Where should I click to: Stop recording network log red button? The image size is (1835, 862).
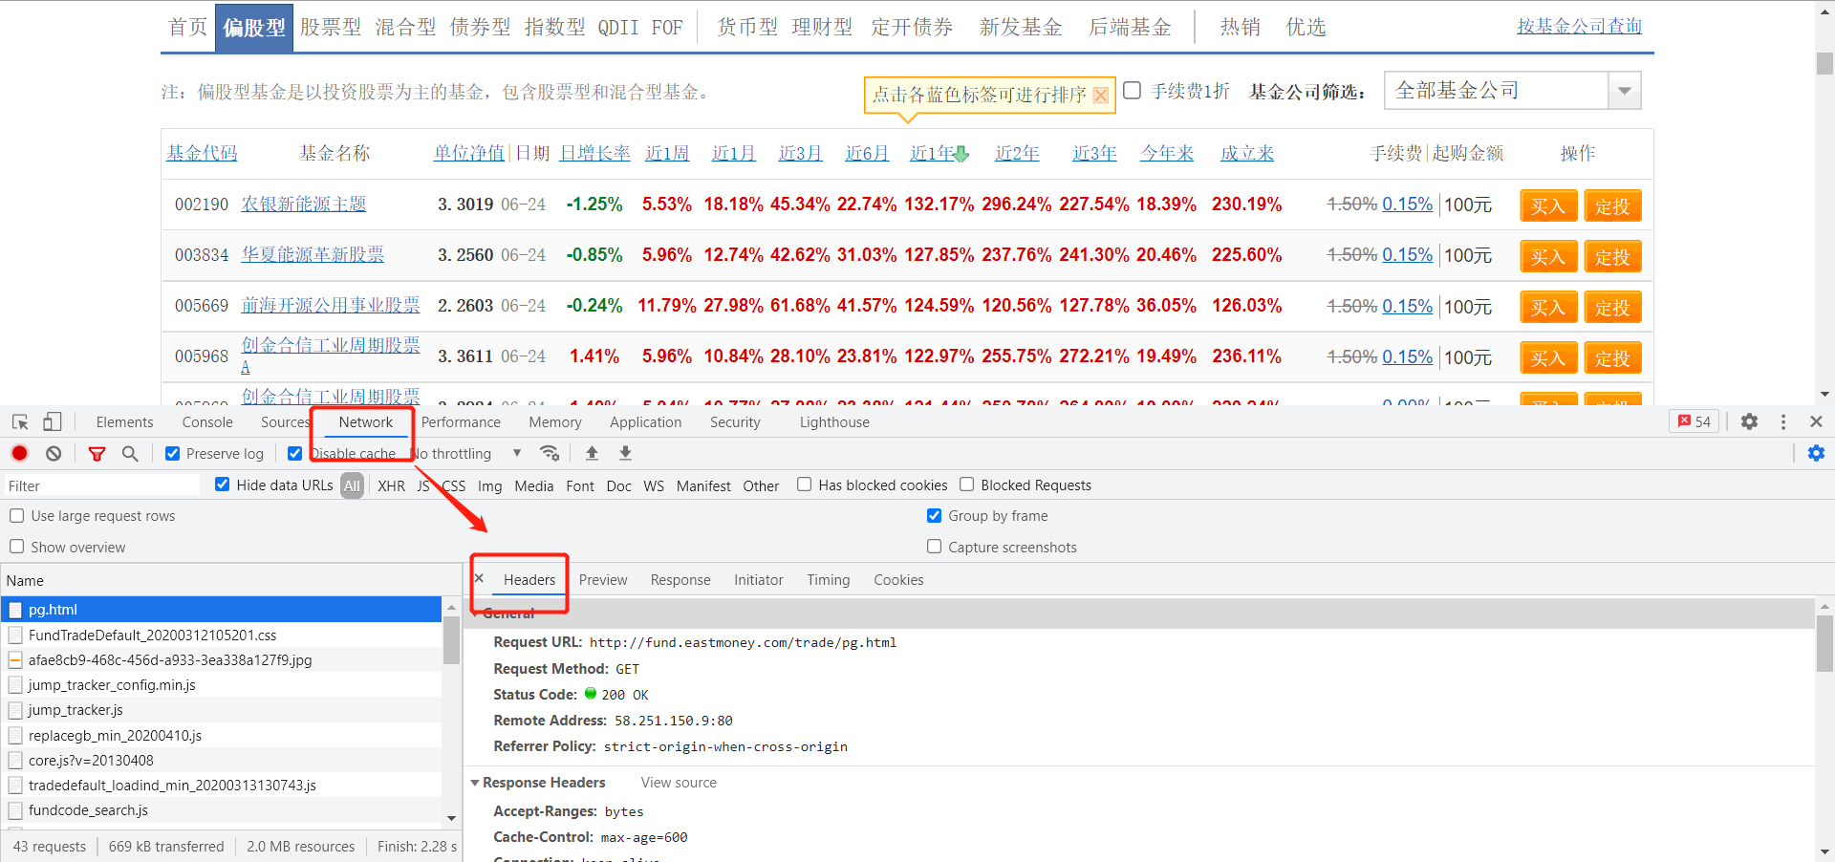click(x=19, y=453)
